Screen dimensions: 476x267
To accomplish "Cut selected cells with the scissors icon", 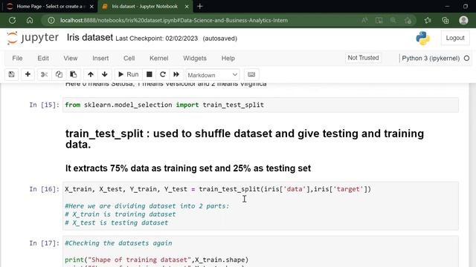I will tap(45, 74).
